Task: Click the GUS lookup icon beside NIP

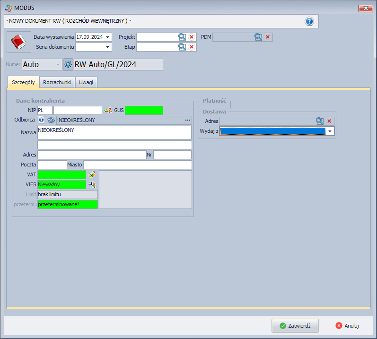Action: 108,110
